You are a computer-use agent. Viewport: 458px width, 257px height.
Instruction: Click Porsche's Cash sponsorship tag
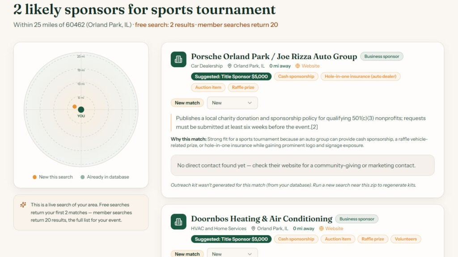click(296, 77)
